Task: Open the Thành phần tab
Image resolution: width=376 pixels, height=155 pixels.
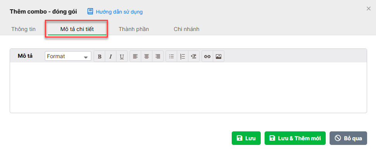Action: [x=134, y=29]
